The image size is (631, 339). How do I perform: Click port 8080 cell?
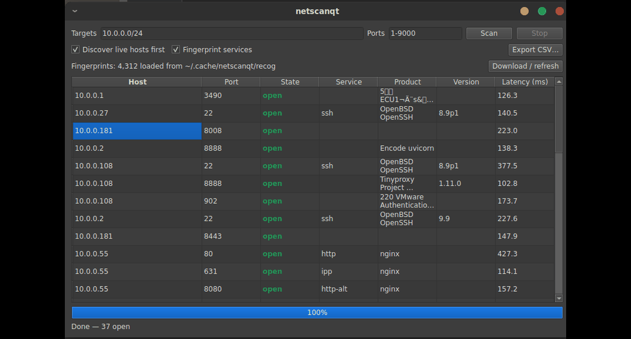coord(231,289)
